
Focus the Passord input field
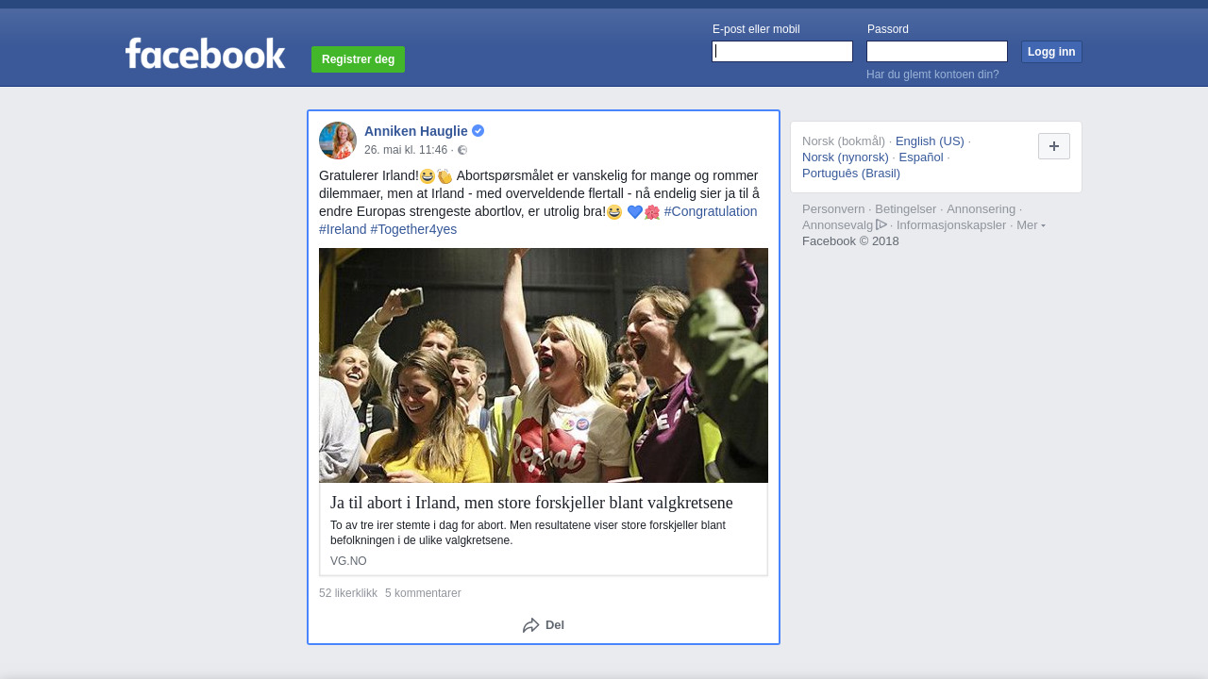tap(936, 52)
